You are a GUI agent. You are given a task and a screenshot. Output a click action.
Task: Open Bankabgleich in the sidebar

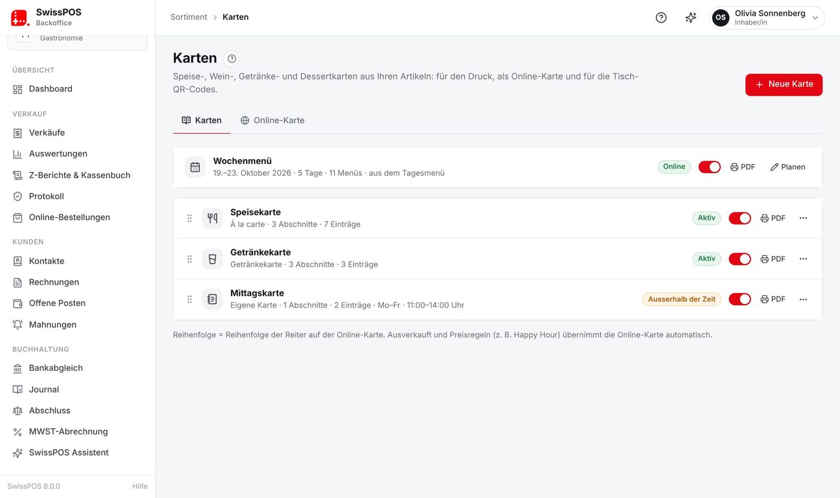coord(77,368)
